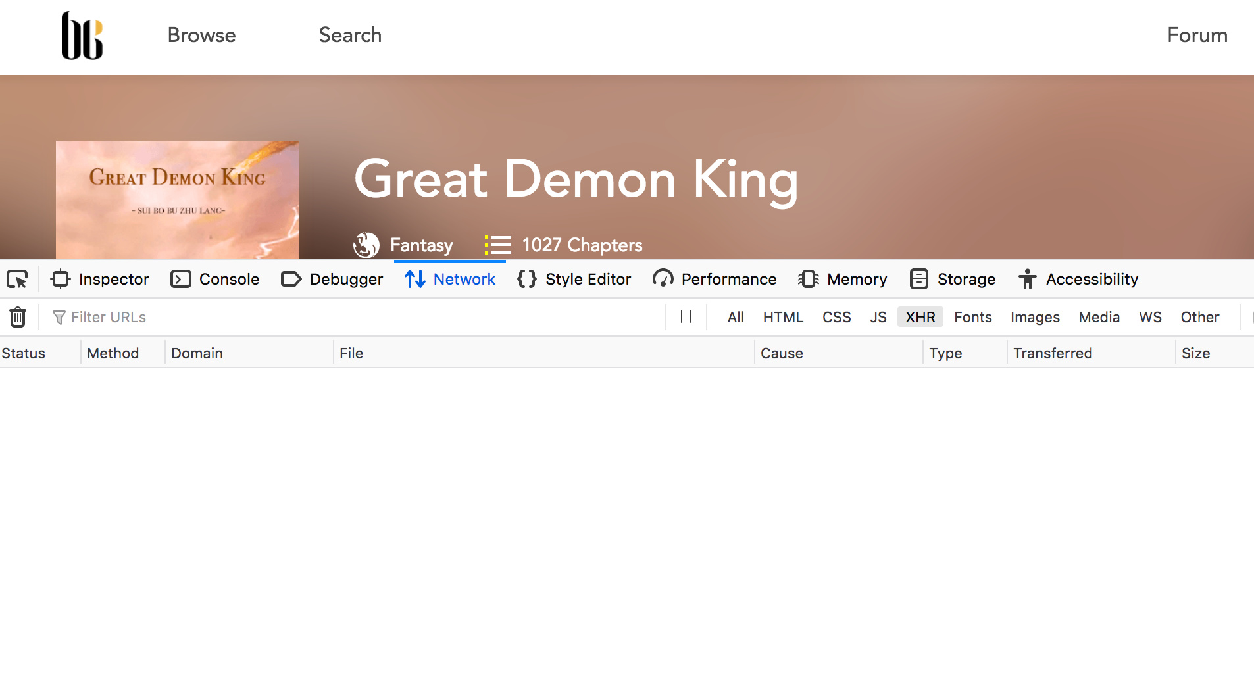Open the Style Editor panel
The image size is (1254, 684).
(574, 280)
